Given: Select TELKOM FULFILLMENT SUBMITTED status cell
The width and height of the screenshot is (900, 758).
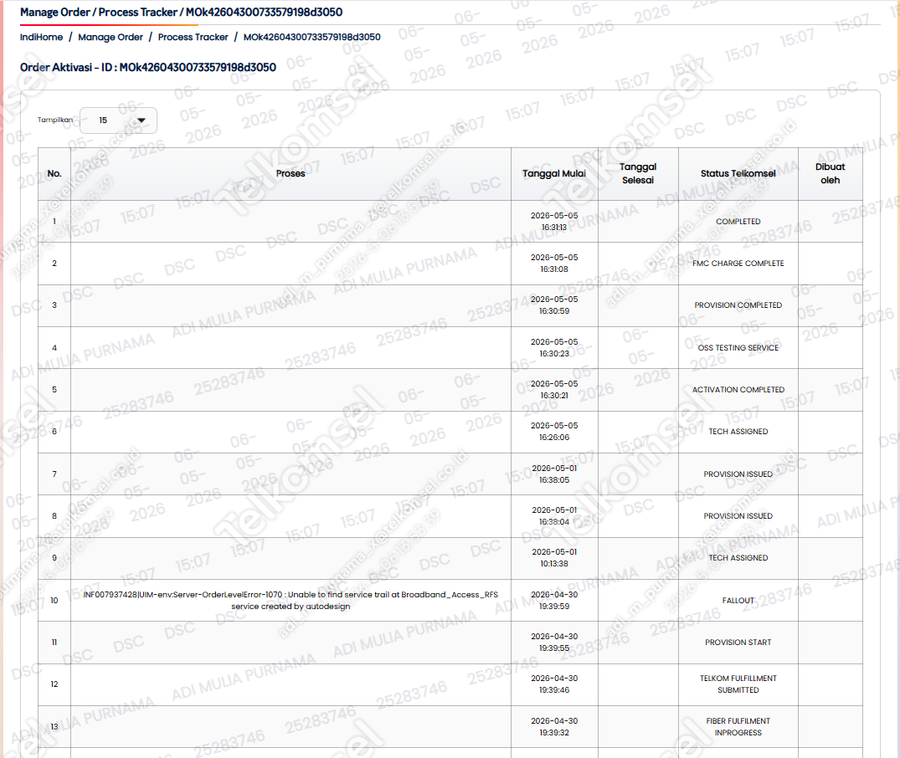Looking at the screenshot, I should [x=738, y=684].
